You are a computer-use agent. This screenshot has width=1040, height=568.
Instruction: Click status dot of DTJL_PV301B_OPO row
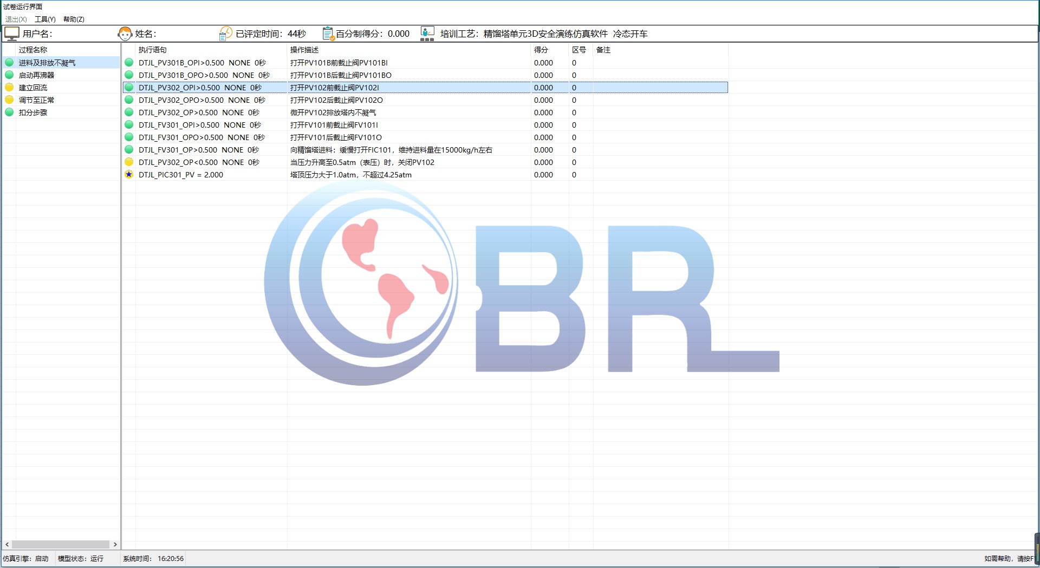click(129, 75)
